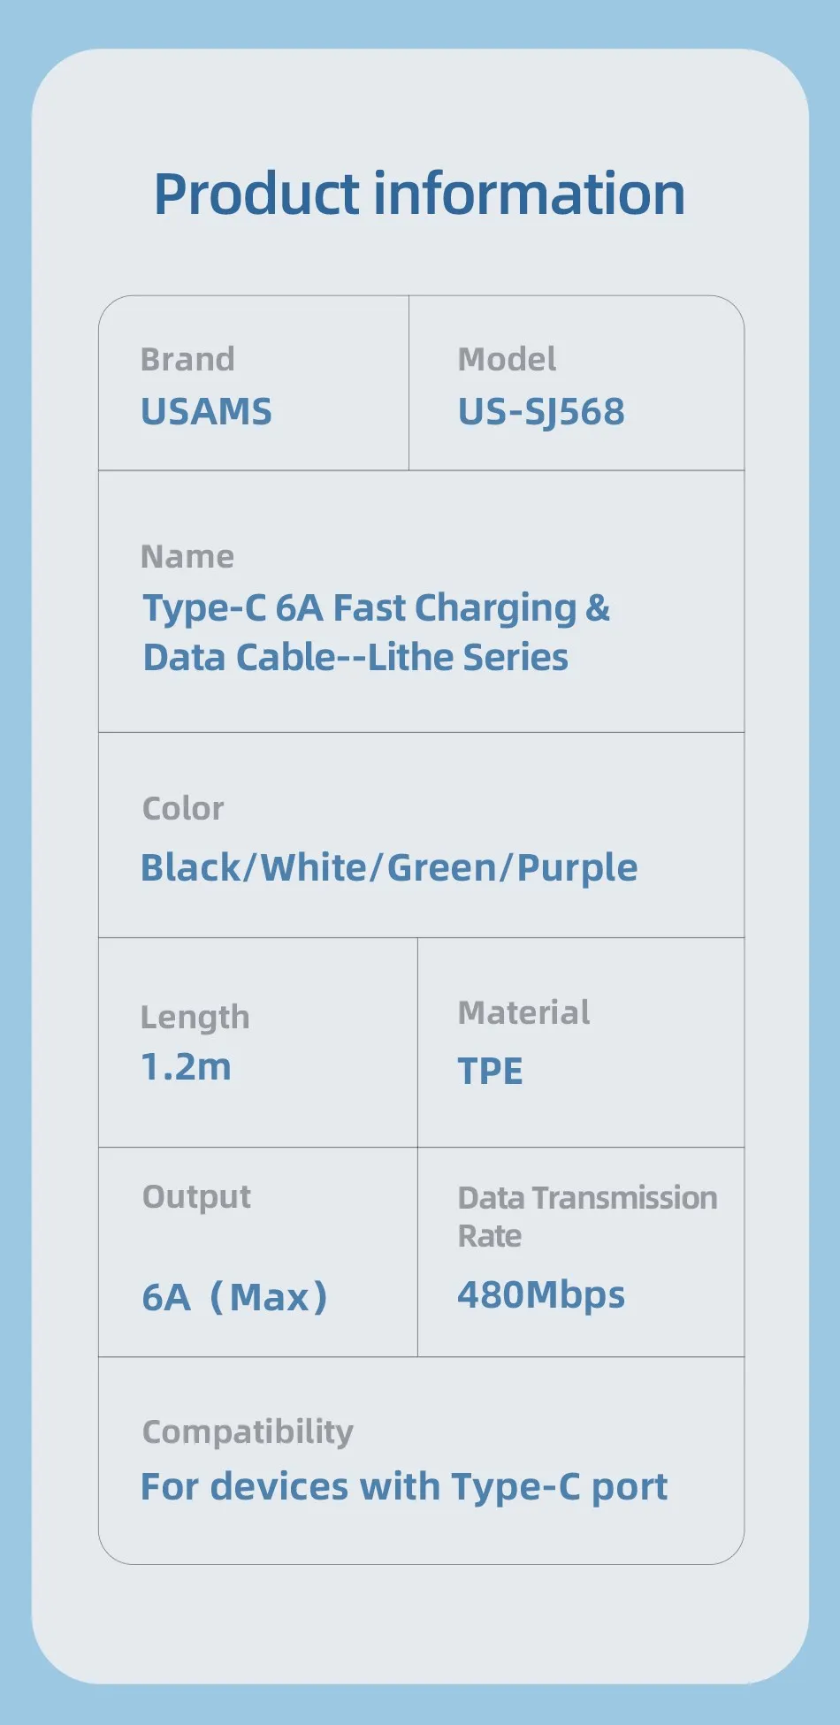Click the US-SJ568 model number
840x1725 pixels.
click(x=541, y=412)
